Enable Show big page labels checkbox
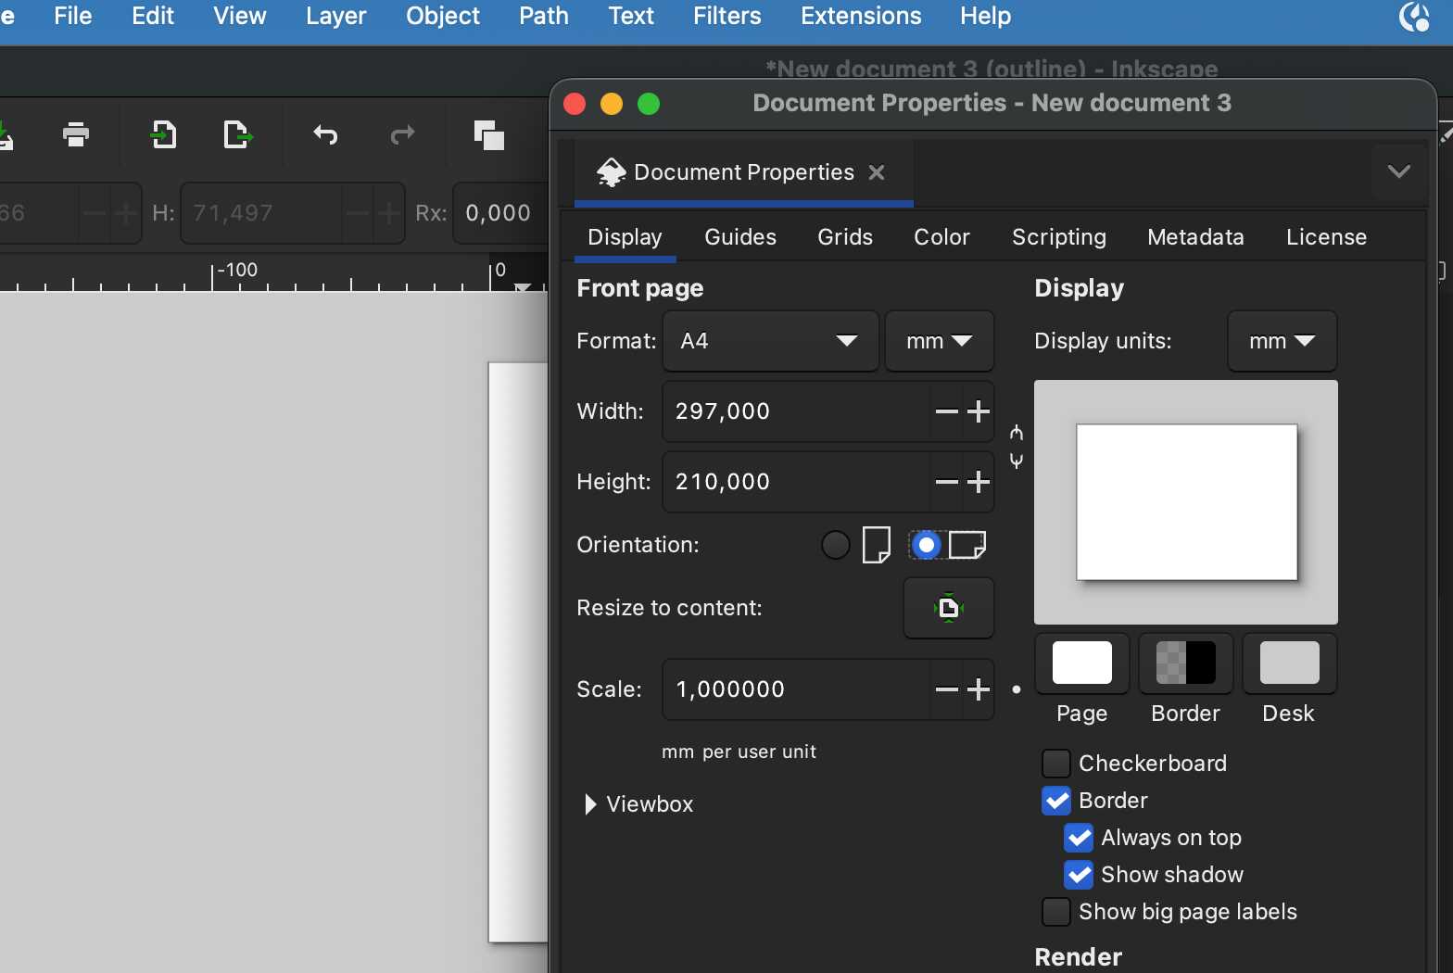The height and width of the screenshot is (973, 1453). click(1056, 912)
